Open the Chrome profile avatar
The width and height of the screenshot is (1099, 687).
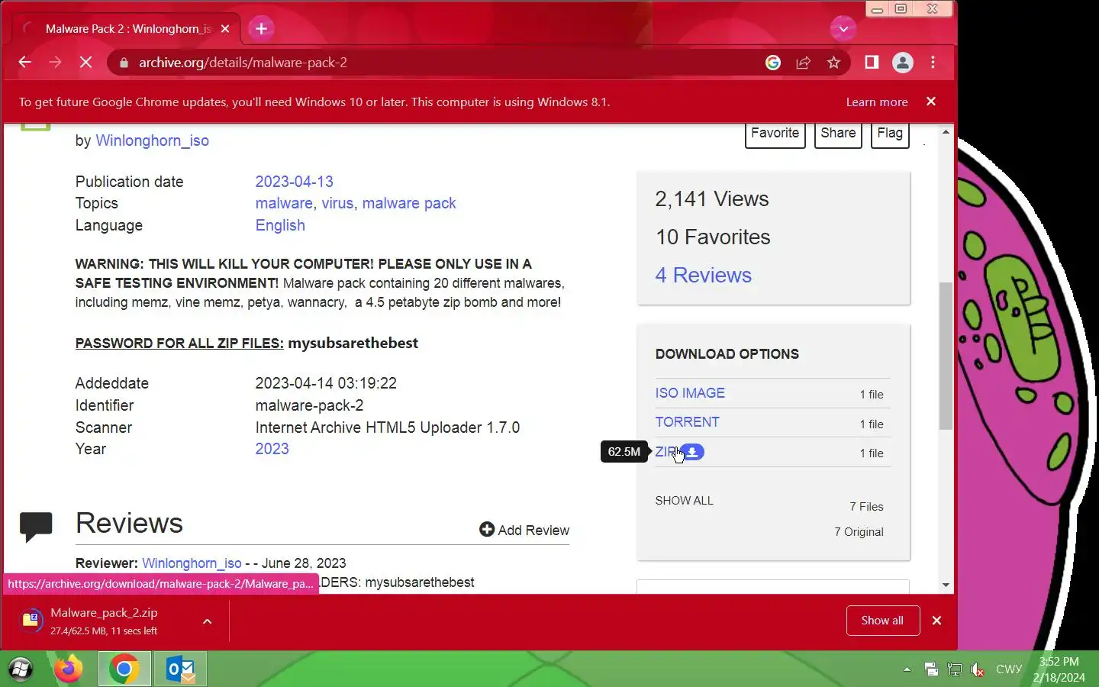pos(903,63)
